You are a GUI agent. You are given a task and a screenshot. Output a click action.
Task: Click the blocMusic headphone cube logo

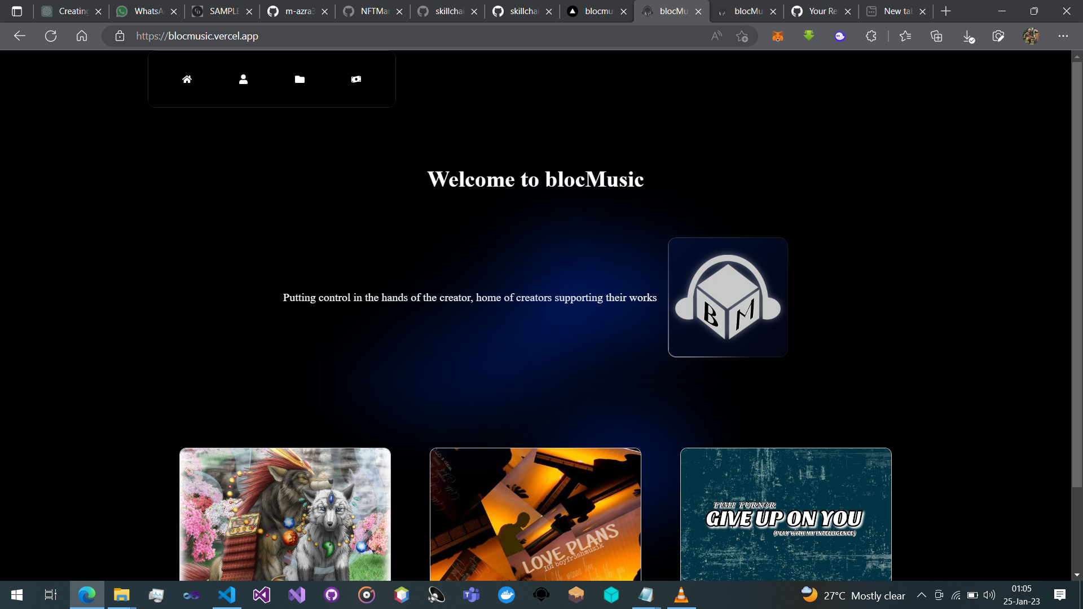point(728,297)
